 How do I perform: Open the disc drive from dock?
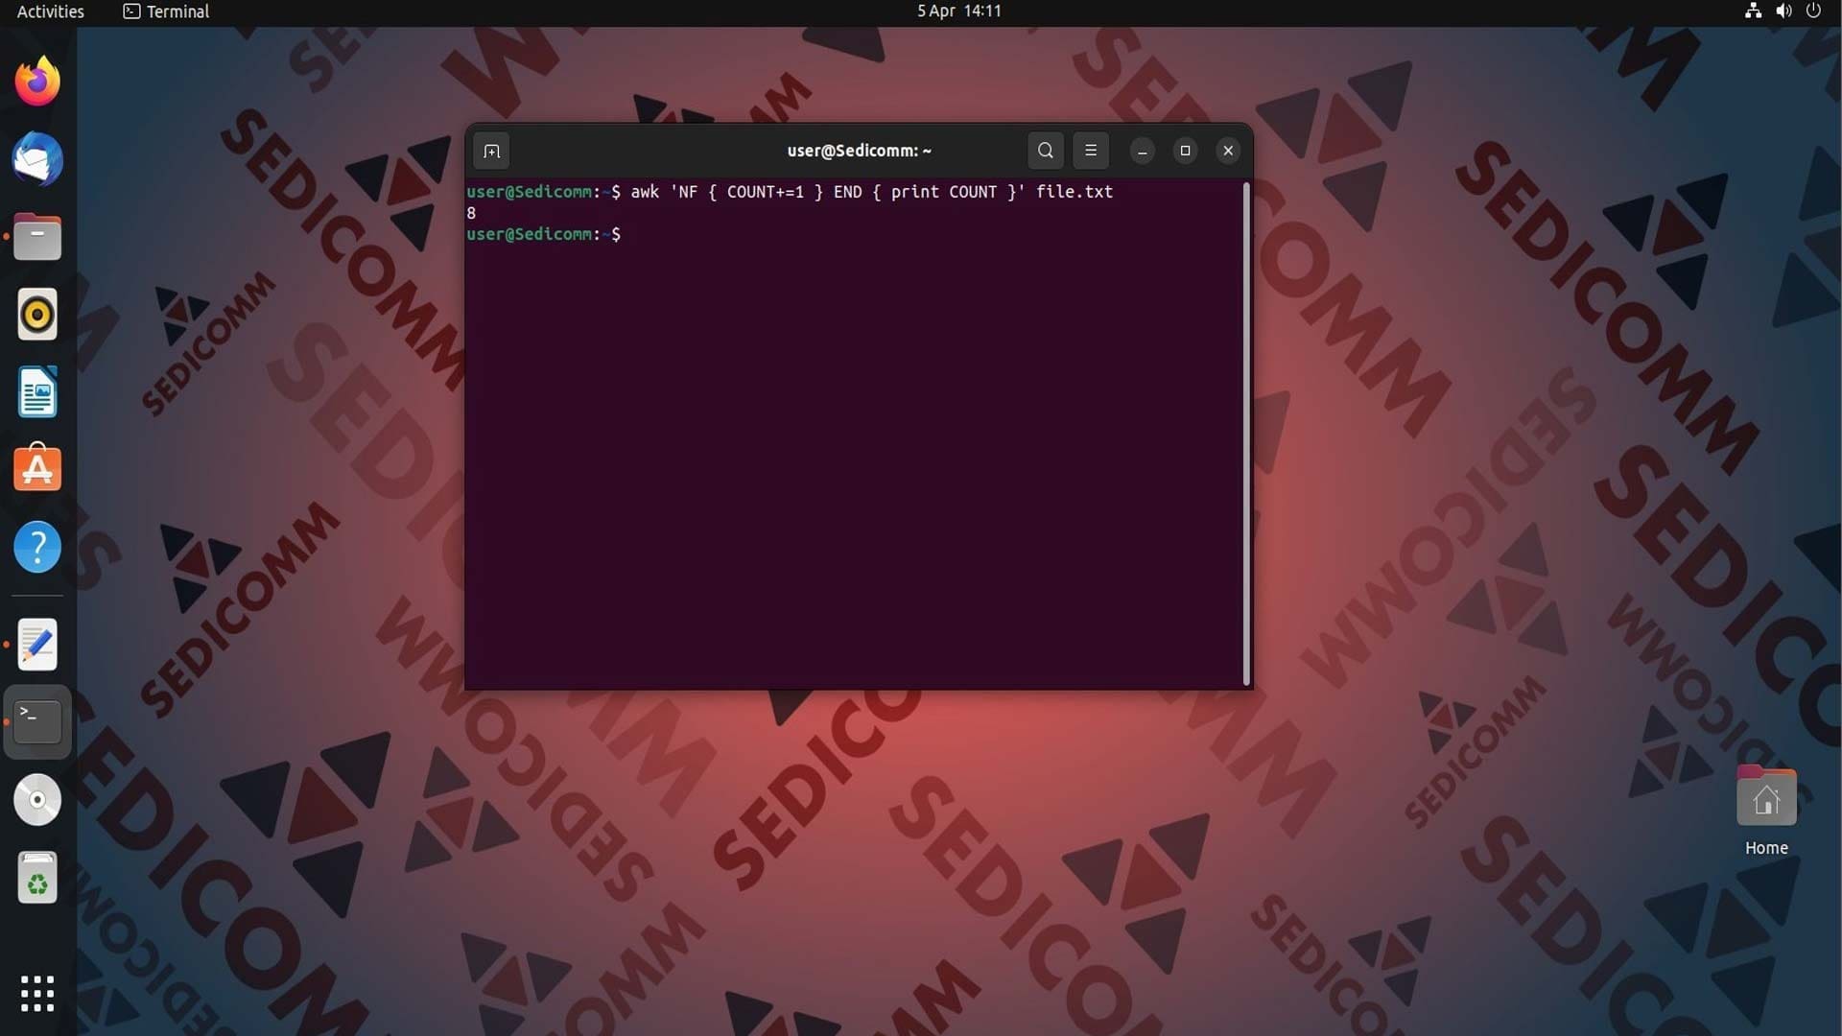(x=37, y=800)
